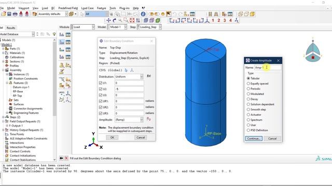
Task: Uncheck the U2 checkbox
Action: click(101, 89)
